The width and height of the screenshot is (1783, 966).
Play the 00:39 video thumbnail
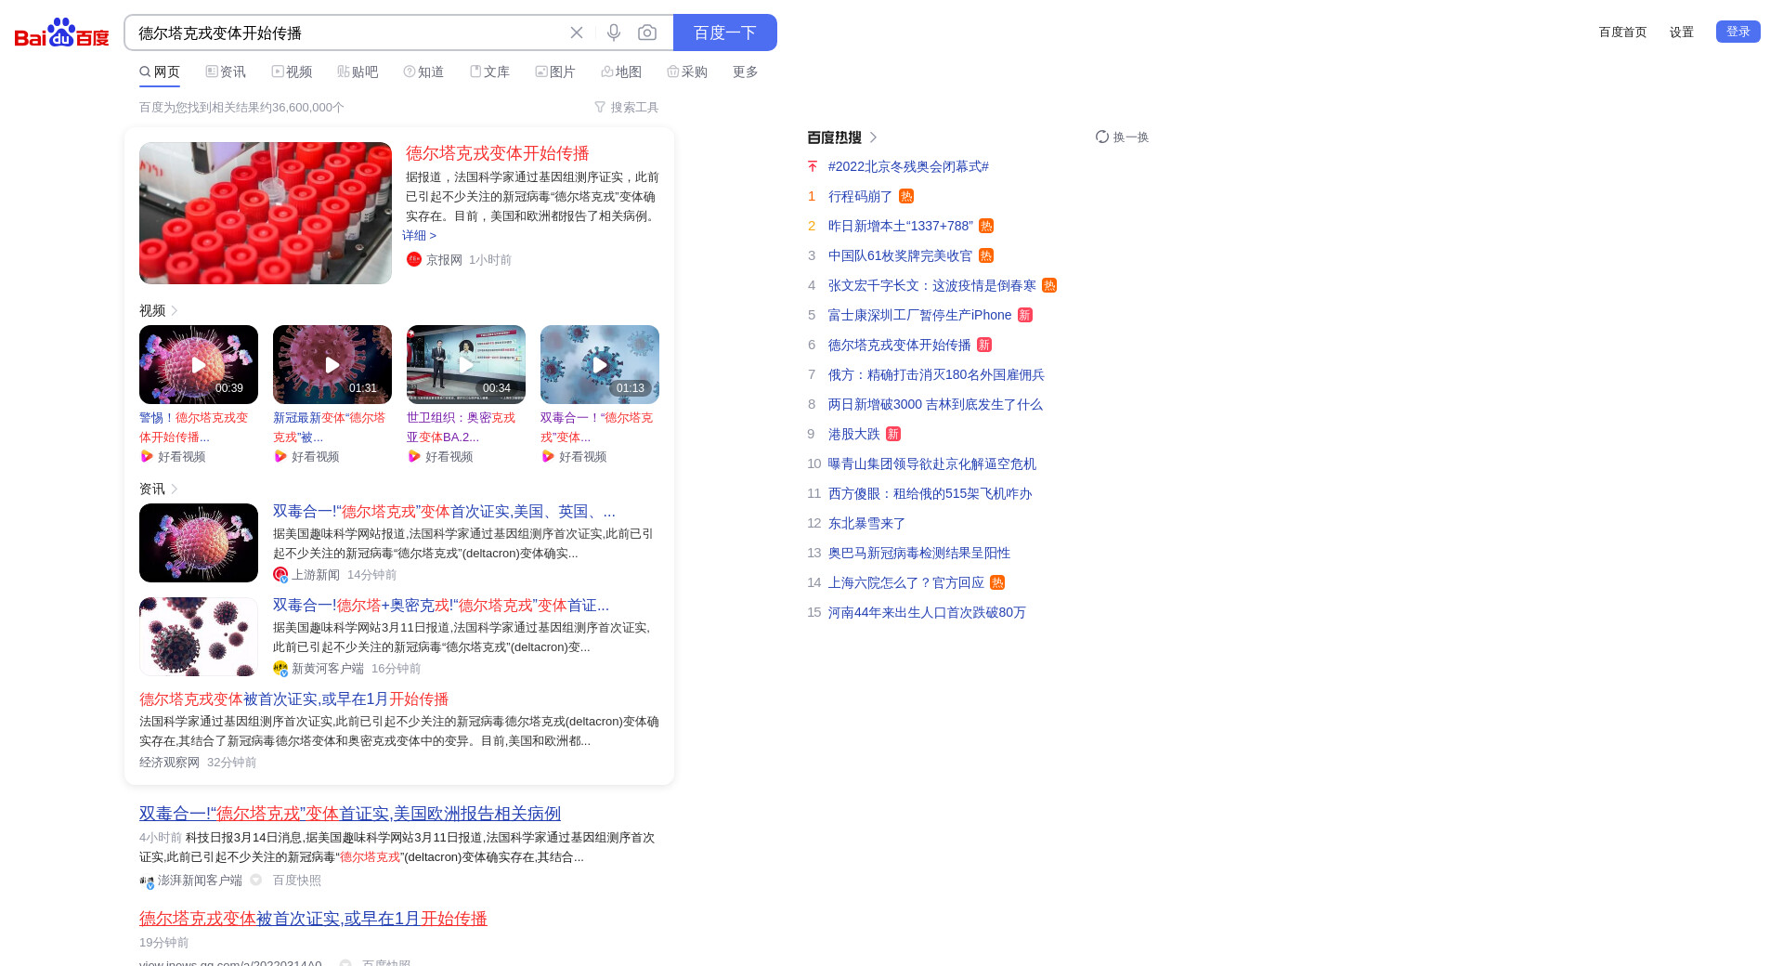(199, 364)
